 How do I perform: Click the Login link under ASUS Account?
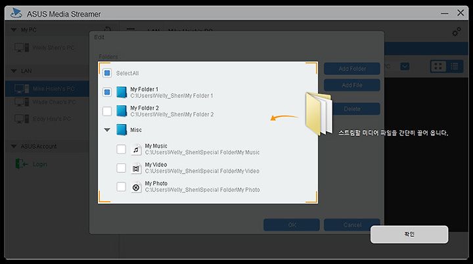(40, 164)
